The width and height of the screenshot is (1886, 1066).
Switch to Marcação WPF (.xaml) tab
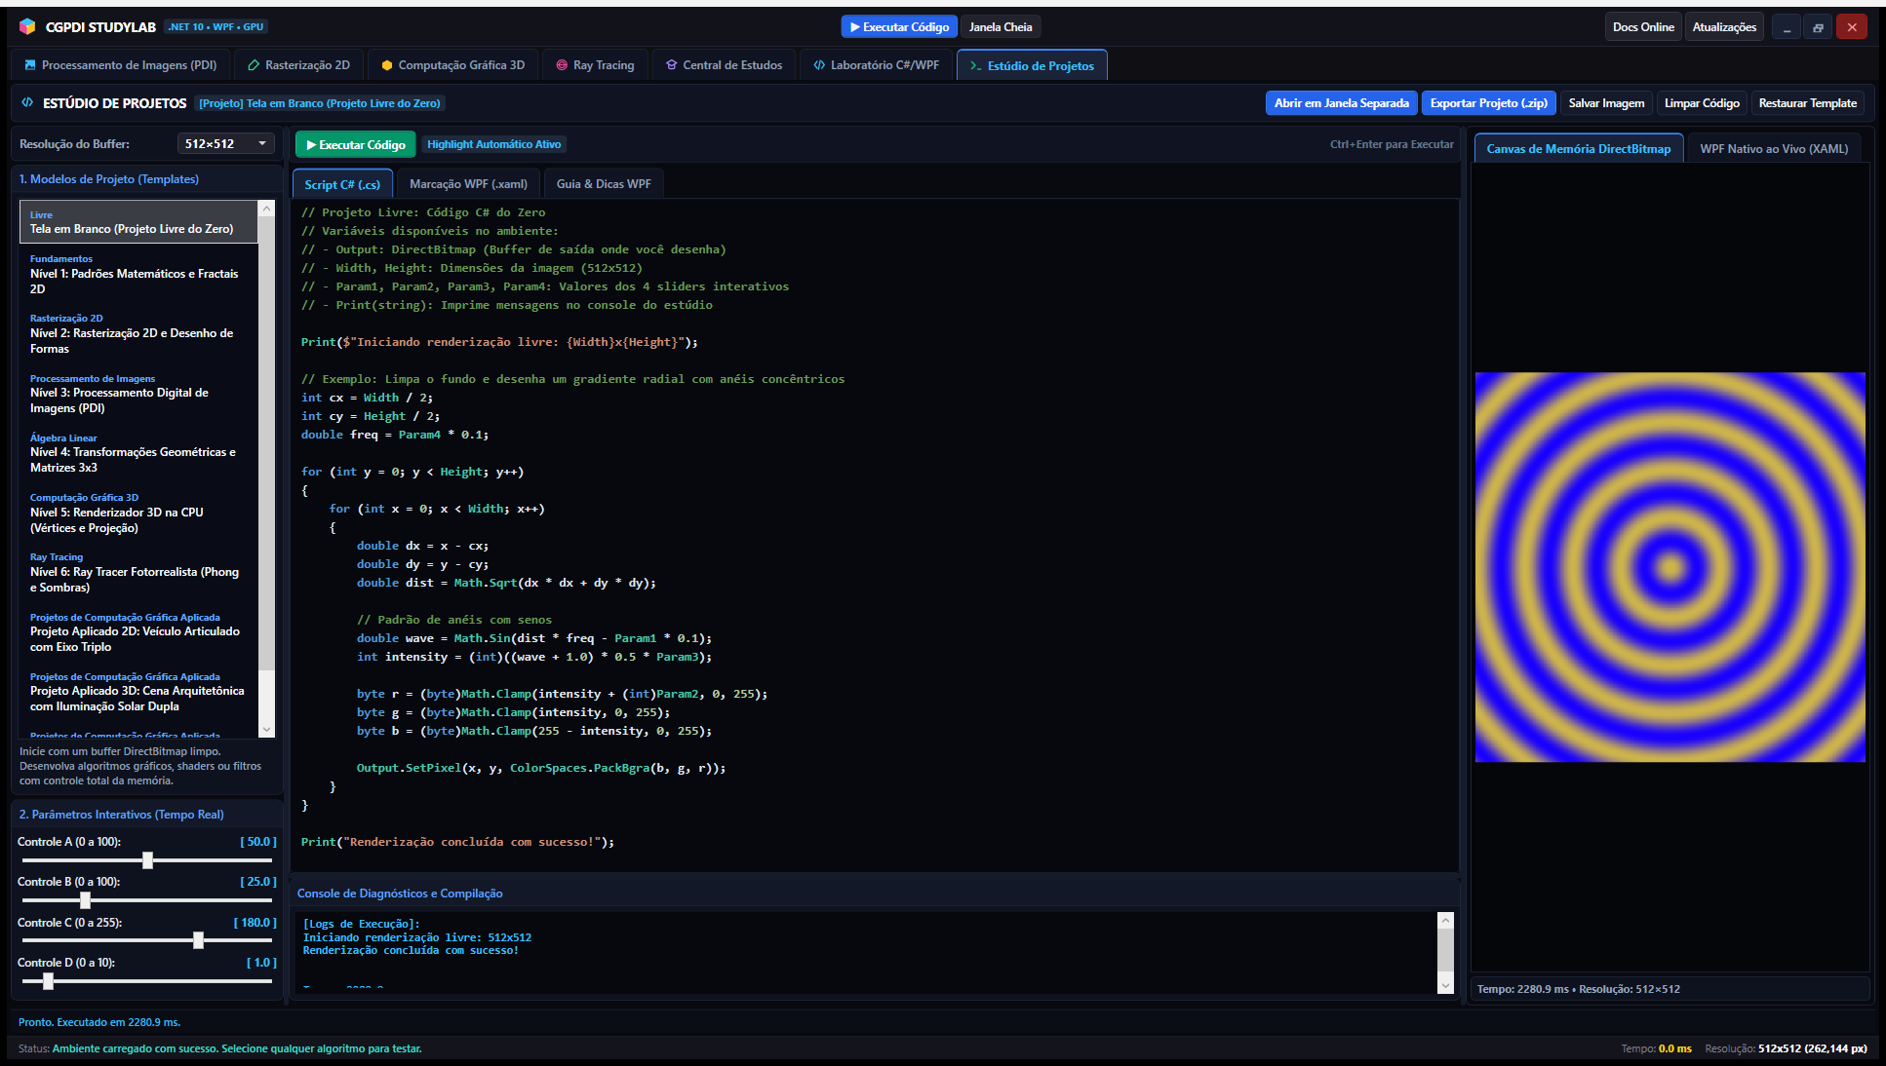point(468,184)
